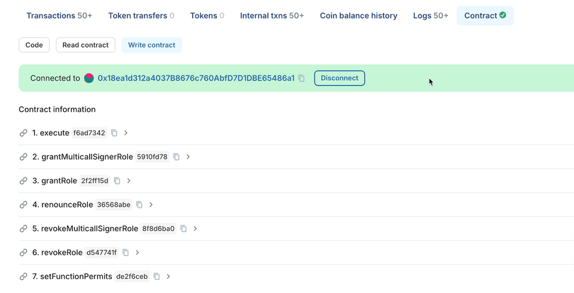This screenshot has width=574, height=293.
Task: Open the Logs tab
Action: (x=430, y=16)
